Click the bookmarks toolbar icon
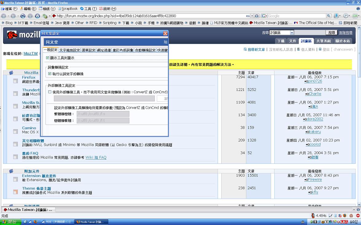 336,16
